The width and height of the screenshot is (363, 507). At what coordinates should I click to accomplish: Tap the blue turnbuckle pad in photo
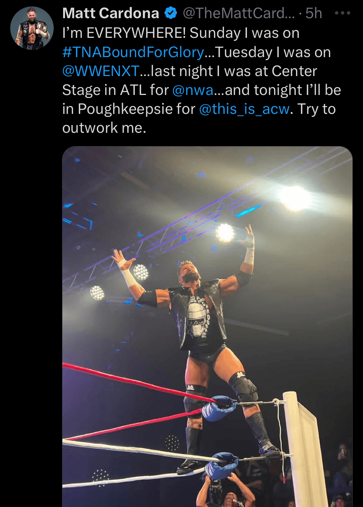(219, 408)
